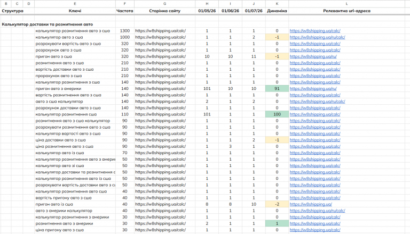Open calc link for розмитнення авто з америки
The width and height of the screenshot is (410, 234).
pyautogui.click(x=315, y=223)
